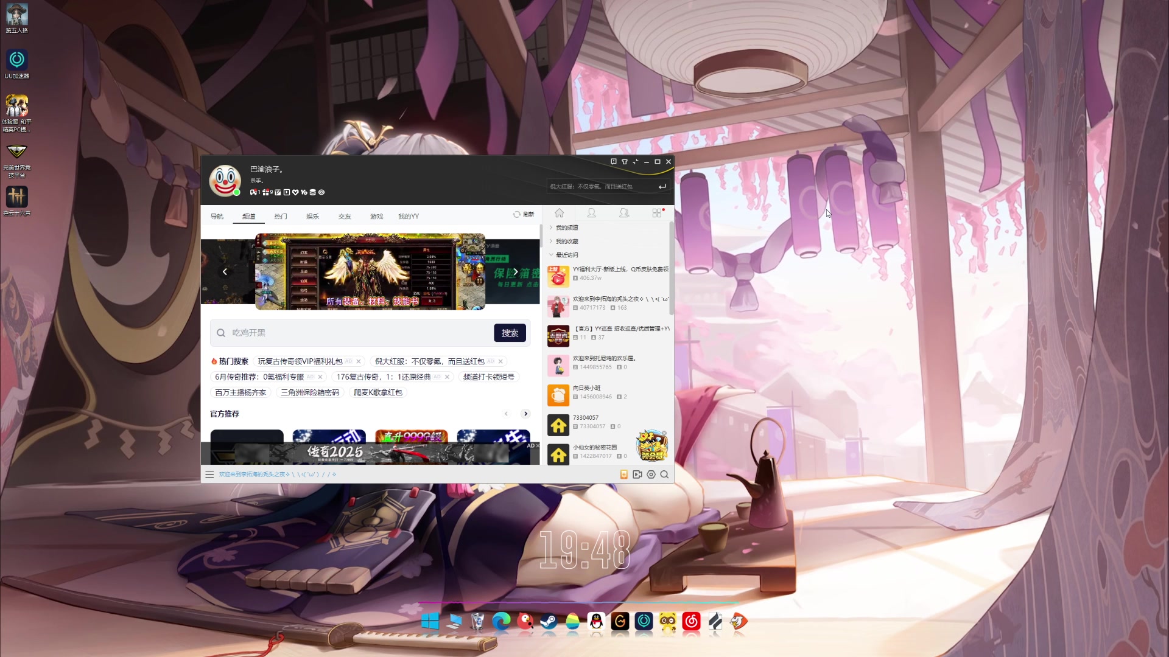Open the two-person groups icon tab
Screen dimensions: 1169x657
click(624, 213)
